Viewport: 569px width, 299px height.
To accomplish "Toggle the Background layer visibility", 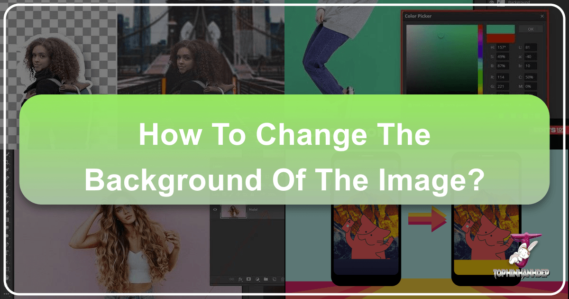I will [492, 2].
